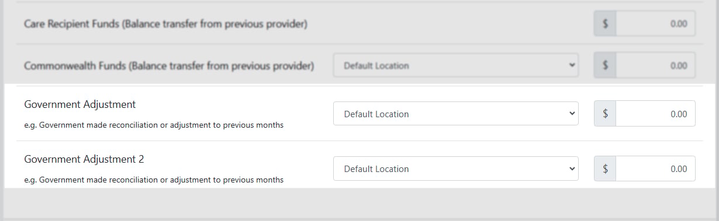
Task: Click the dollar sign beside Government Adjustment 2
Action: coord(605,169)
